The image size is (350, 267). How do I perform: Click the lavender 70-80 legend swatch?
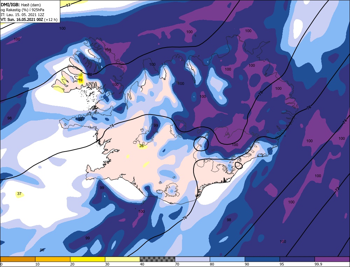[192, 259]
